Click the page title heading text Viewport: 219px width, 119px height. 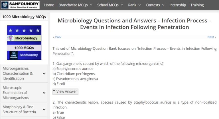134,24
